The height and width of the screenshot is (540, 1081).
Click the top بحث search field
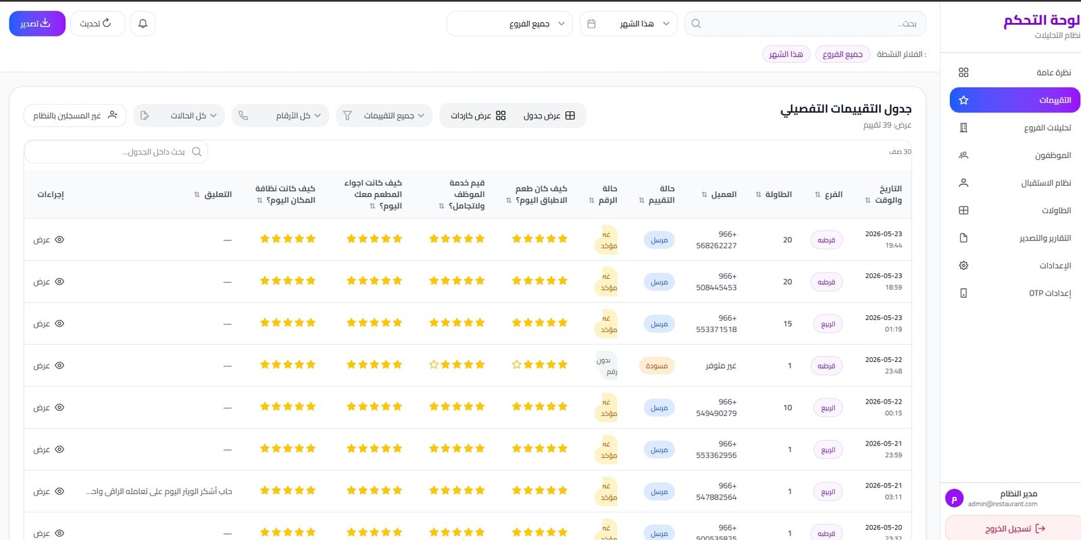point(805,24)
